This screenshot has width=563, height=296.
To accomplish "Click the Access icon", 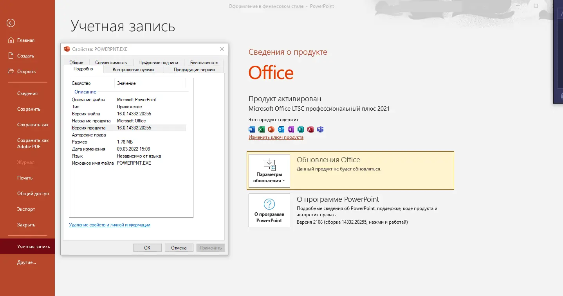I will 310,129.
